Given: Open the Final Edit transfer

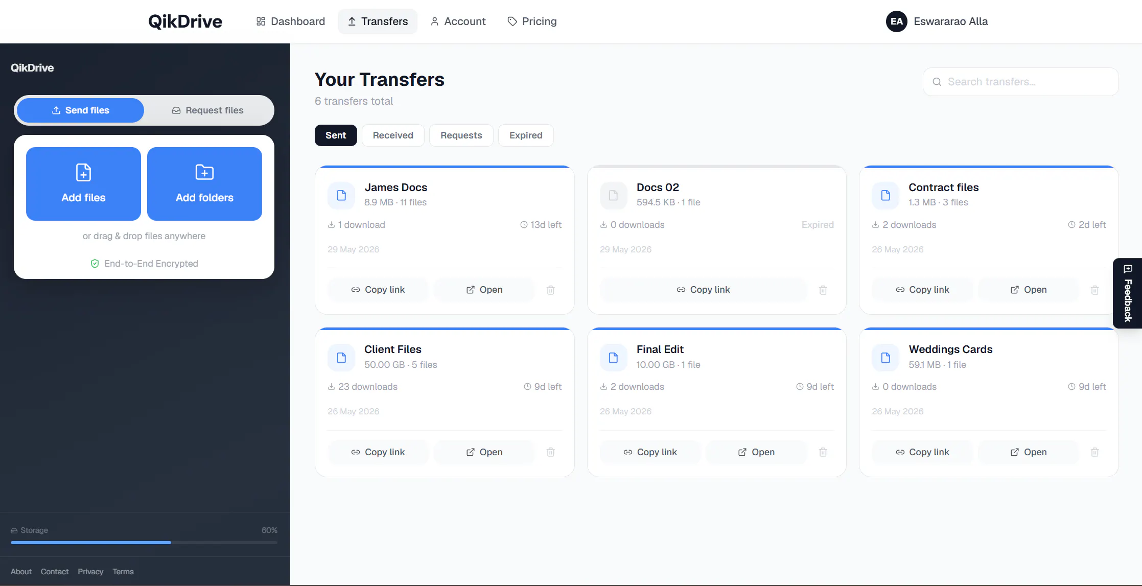Looking at the screenshot, I should (x=756, y=452).
